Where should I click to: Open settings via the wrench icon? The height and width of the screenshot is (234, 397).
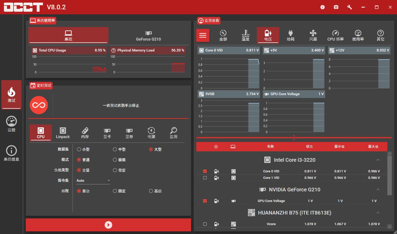click(350, 7)
